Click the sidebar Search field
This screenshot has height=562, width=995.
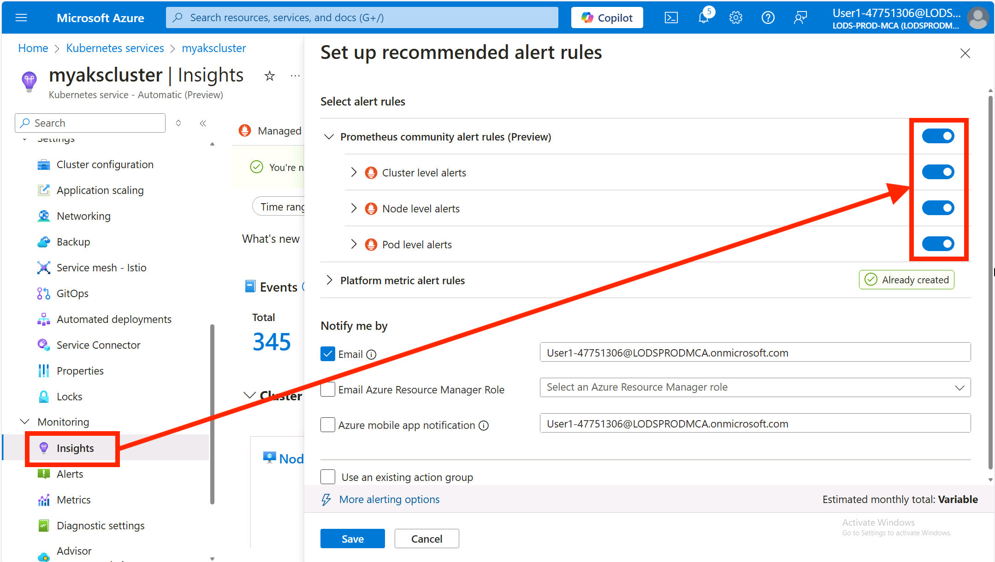(x=90, y=123)
